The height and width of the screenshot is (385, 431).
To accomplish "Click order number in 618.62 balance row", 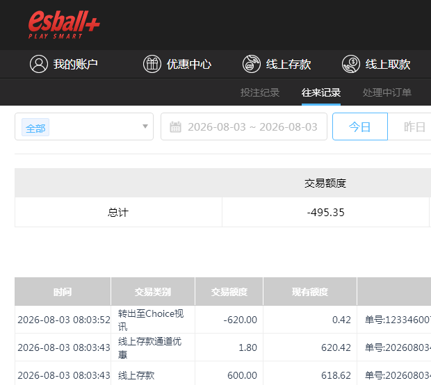I will coord(398,375).
